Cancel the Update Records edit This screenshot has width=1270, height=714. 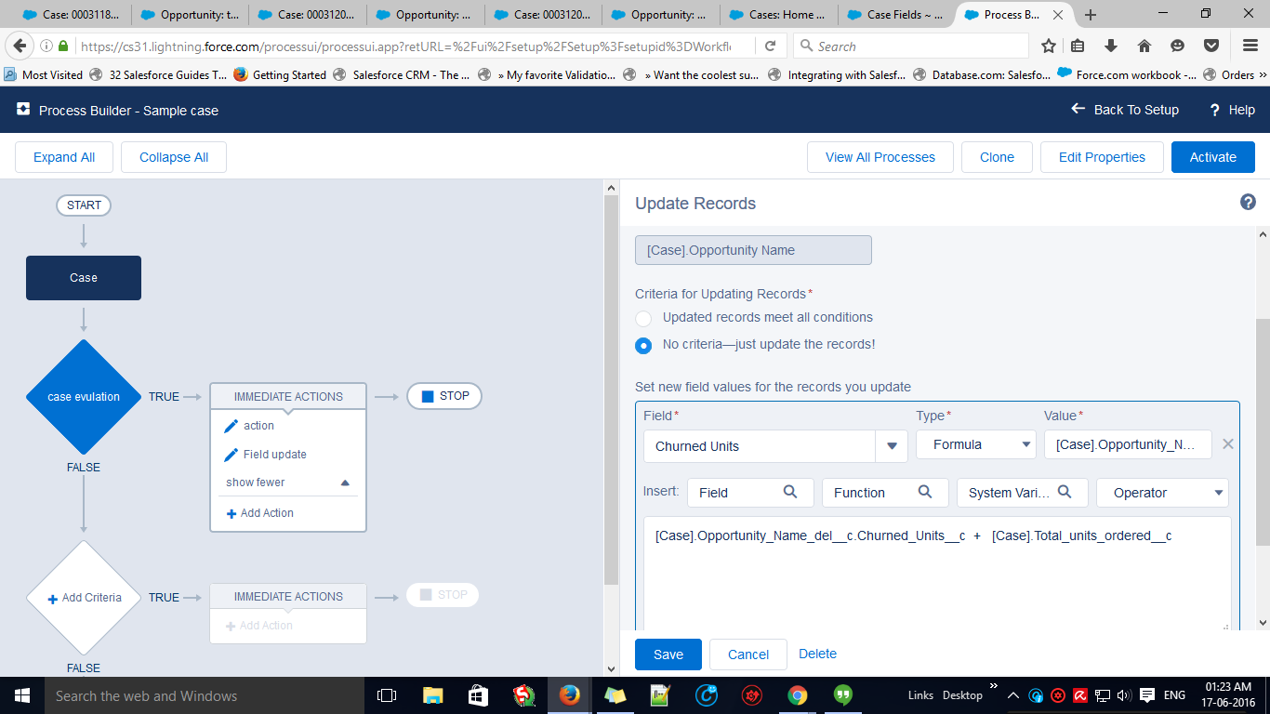point(748,654)
